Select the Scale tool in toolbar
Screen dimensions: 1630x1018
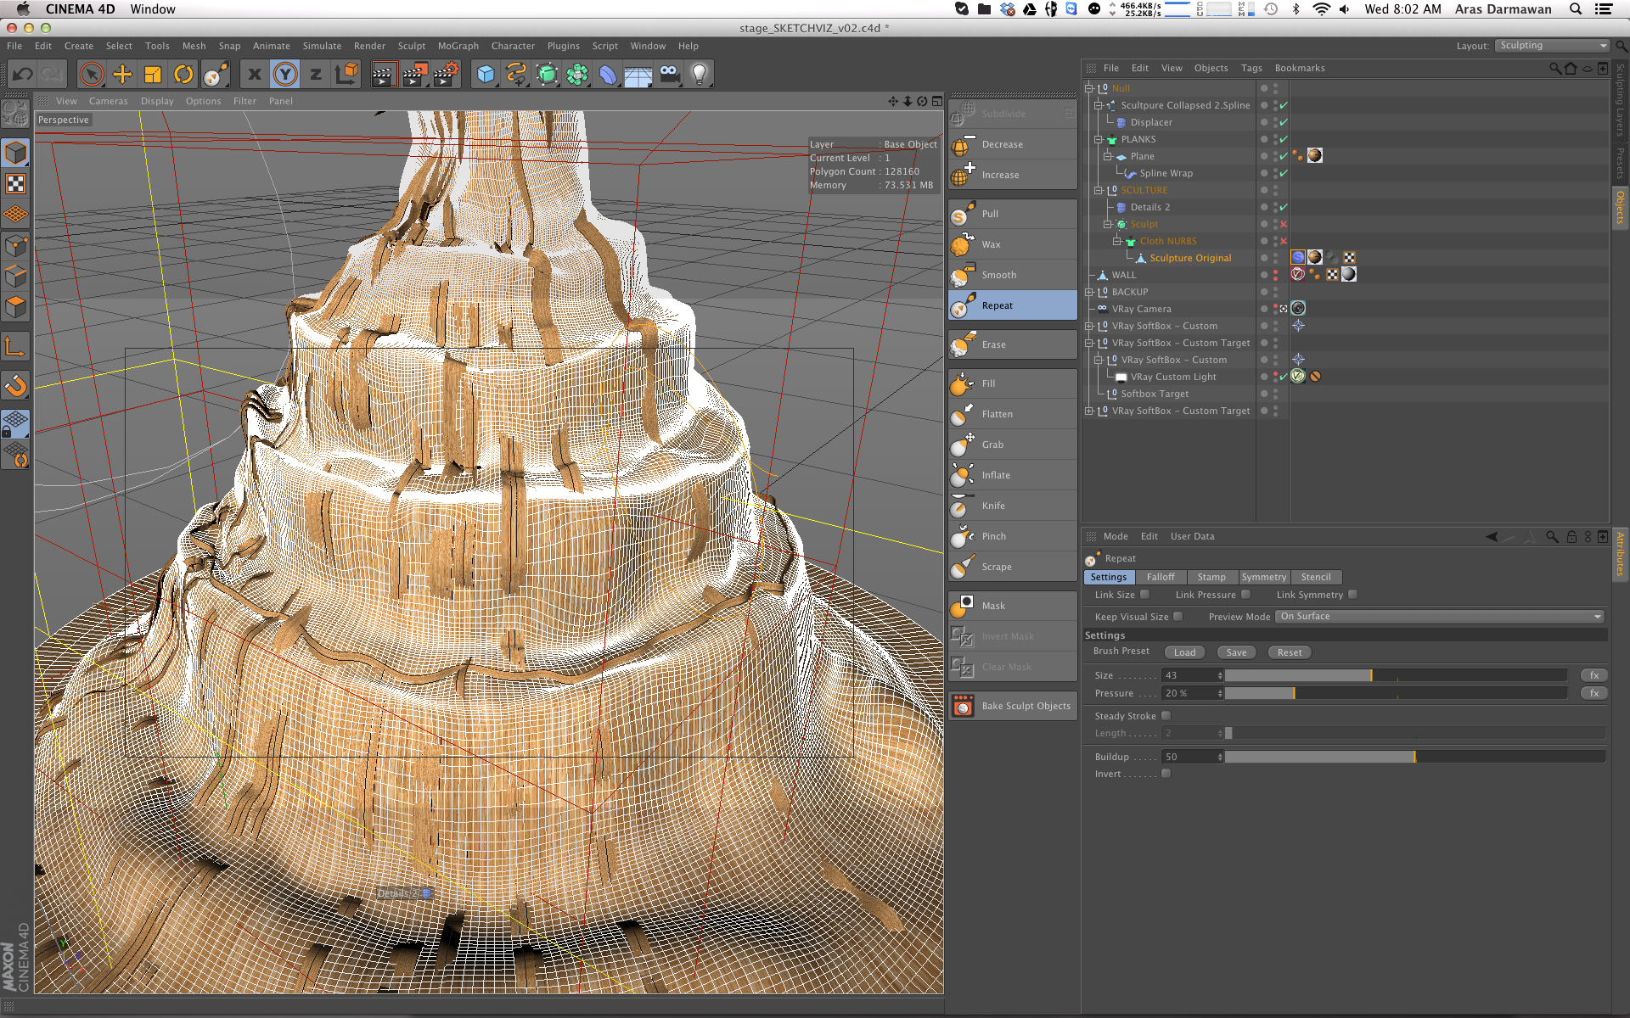tap(153, 75)
